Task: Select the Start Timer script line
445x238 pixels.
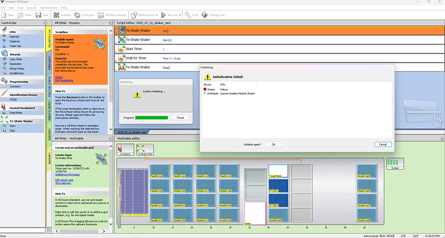Action: [279, 49]
